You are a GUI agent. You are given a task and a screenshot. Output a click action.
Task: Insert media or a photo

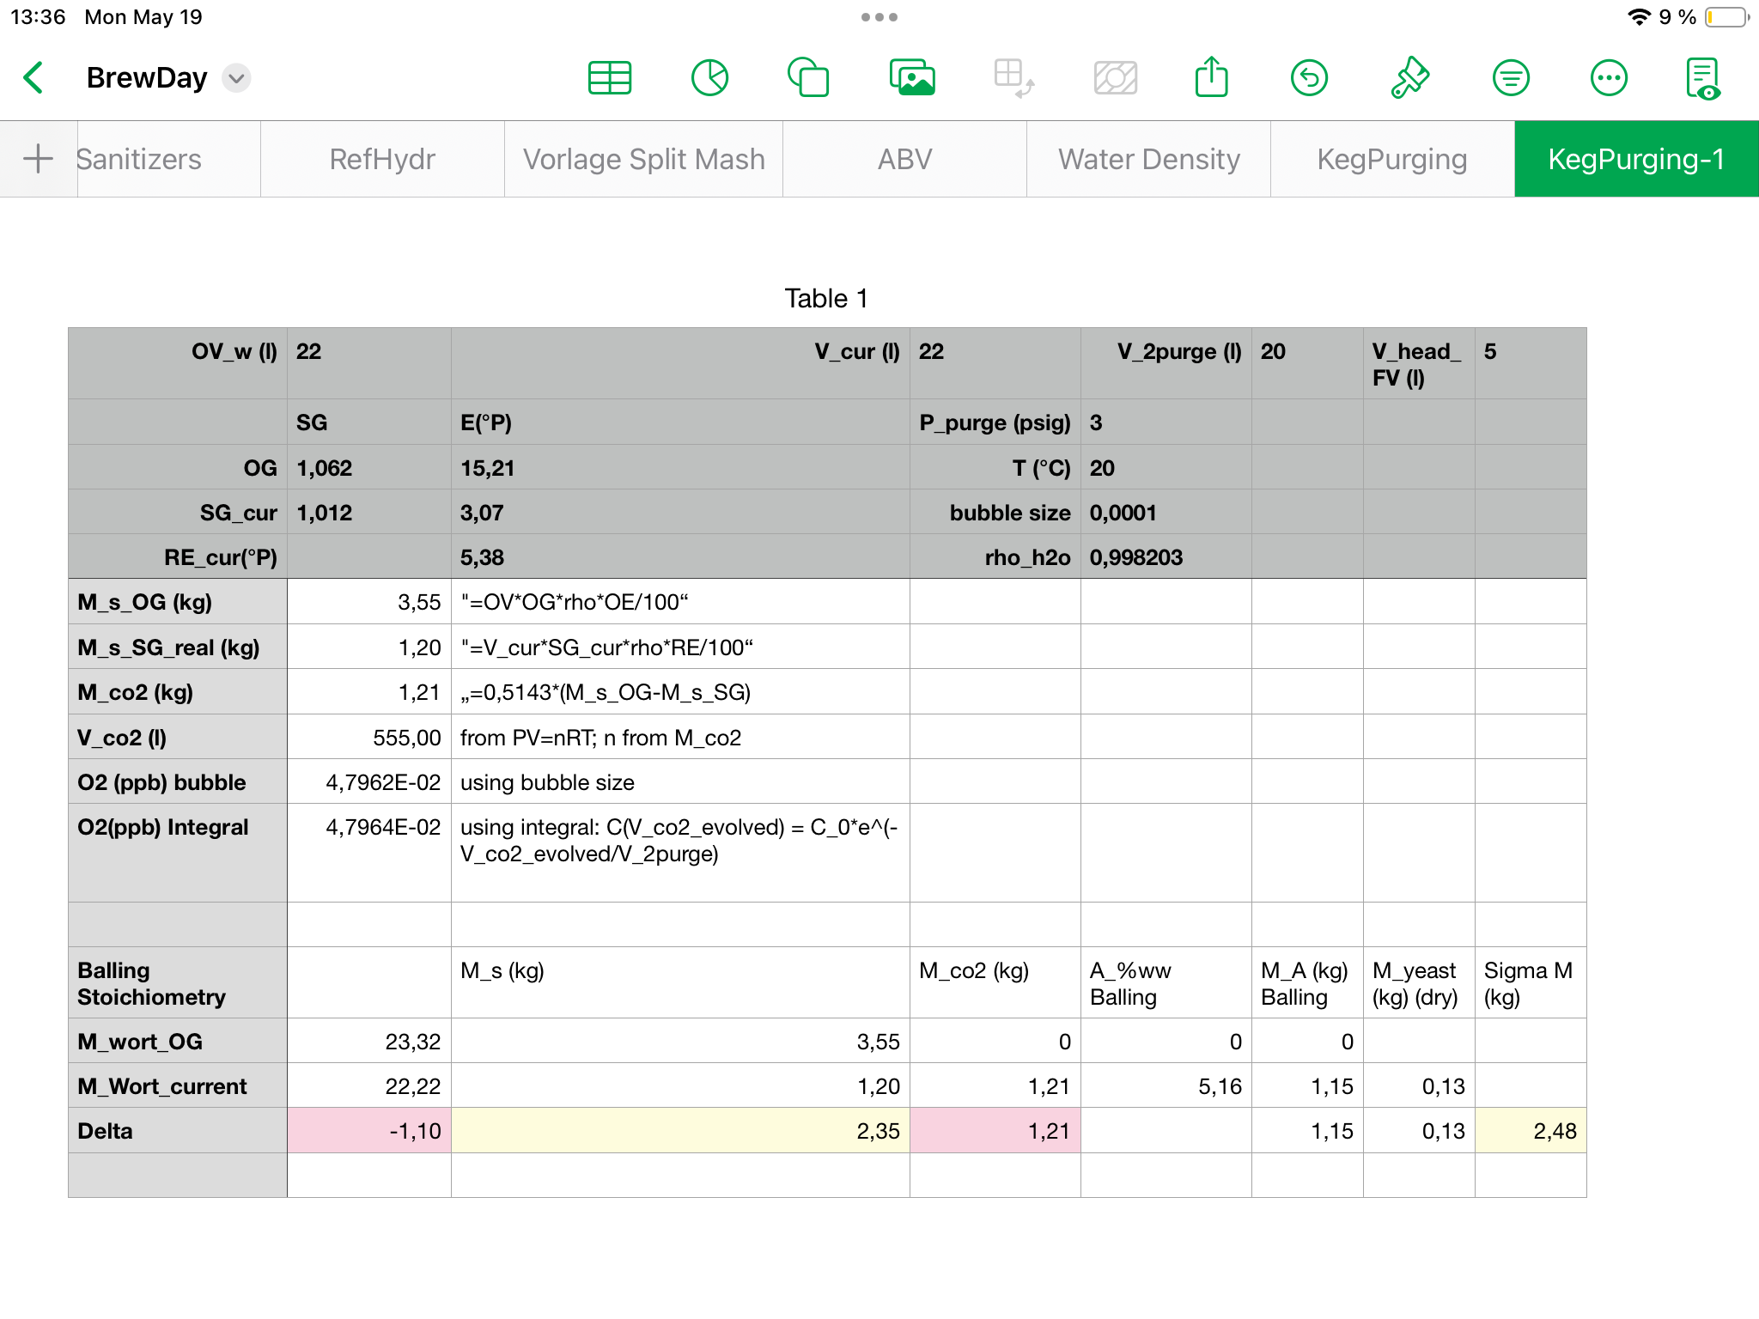912,78
